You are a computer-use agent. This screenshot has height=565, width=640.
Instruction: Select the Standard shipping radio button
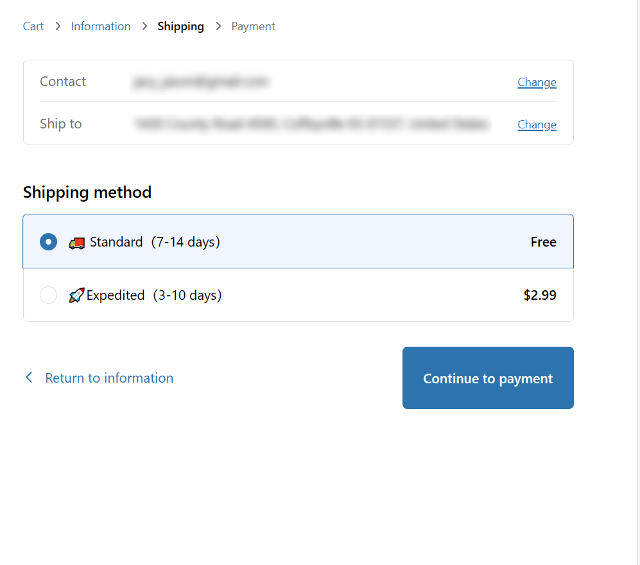coord(48,242)
